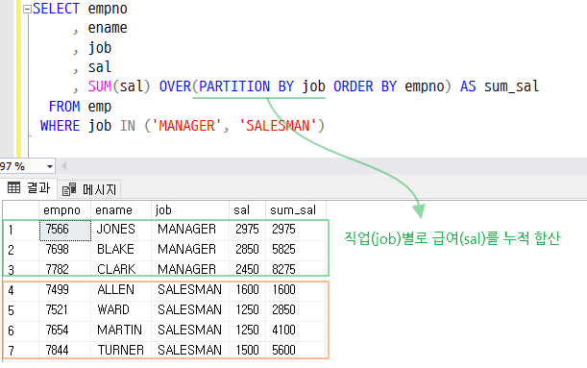587x368 pixels.
Task: Click the CLARK ename cell
Action: pyautogui.click(x=121, y=270)
